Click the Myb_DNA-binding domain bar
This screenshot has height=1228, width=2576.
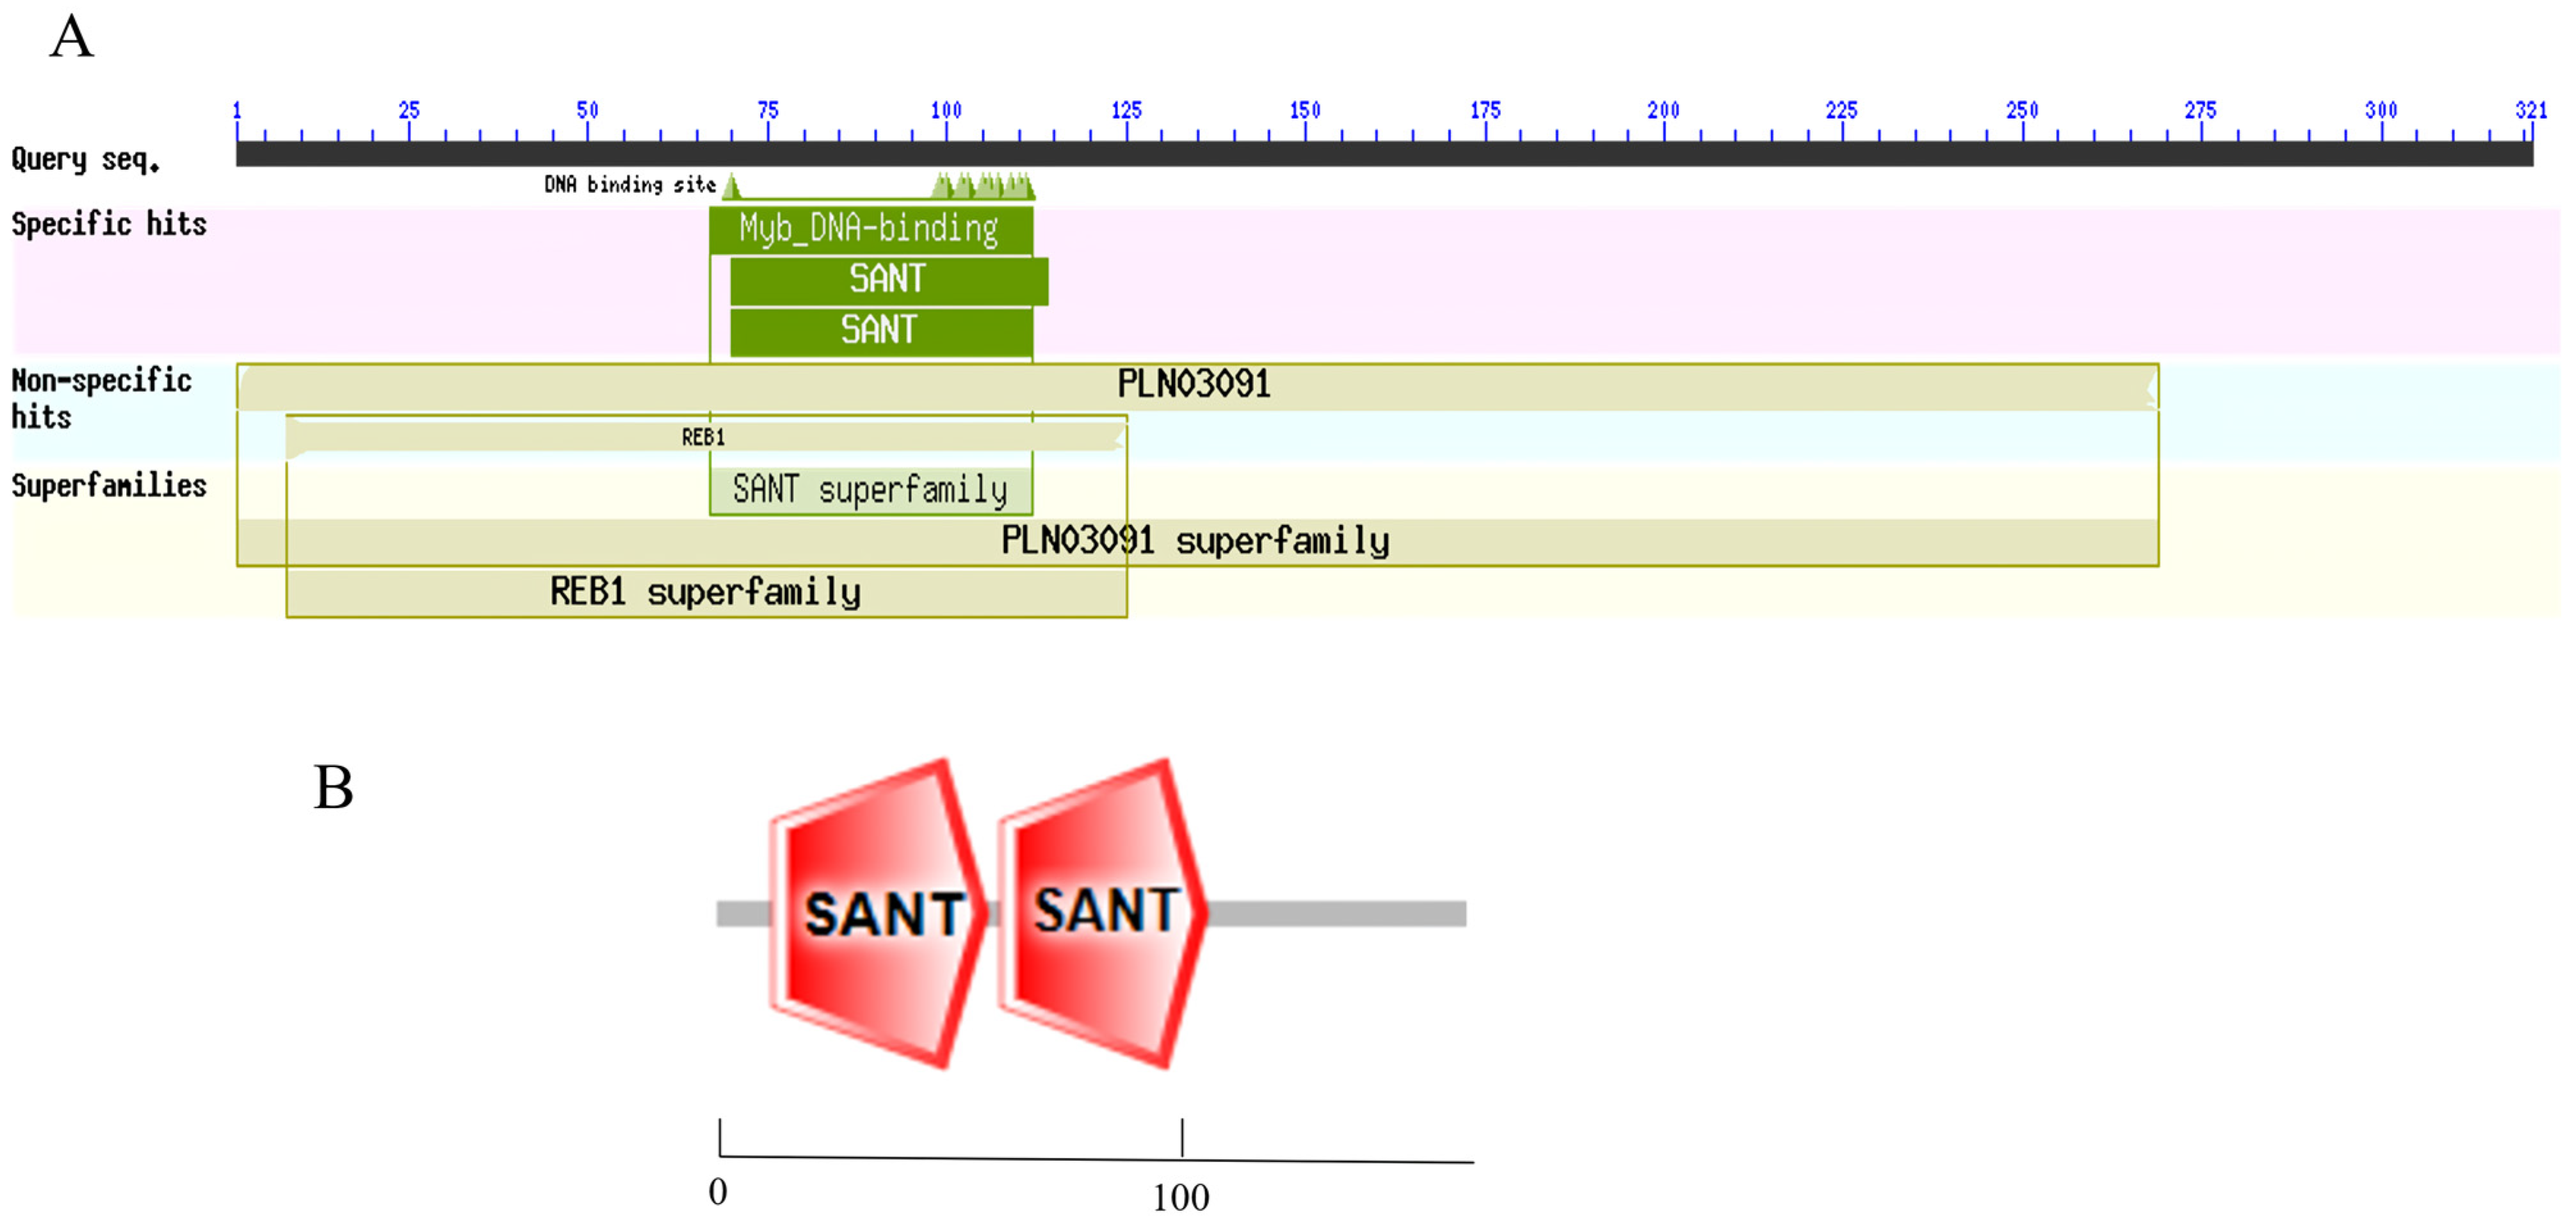pos(870,229)
